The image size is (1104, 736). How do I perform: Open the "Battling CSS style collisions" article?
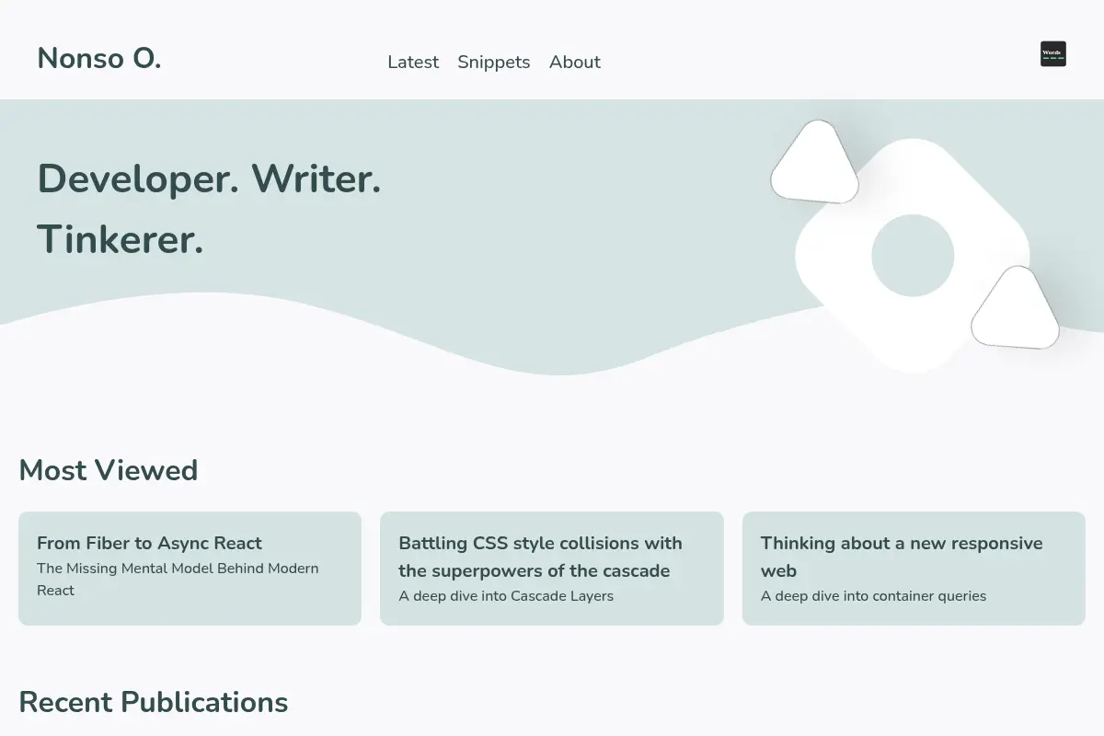[x=552, y=569]
